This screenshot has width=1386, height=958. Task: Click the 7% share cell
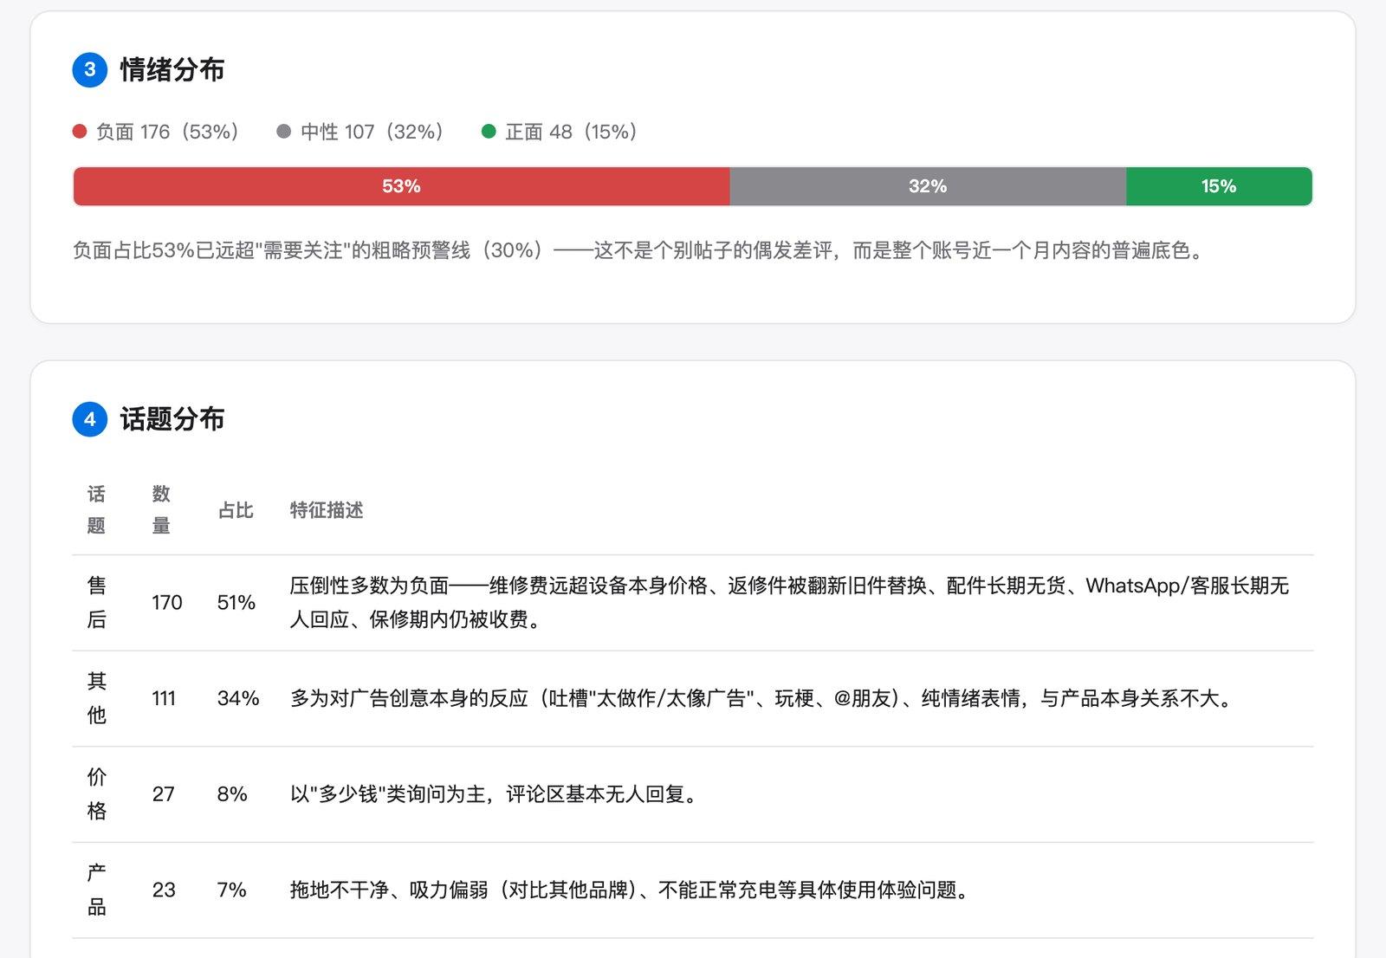[x=232, y=890]
